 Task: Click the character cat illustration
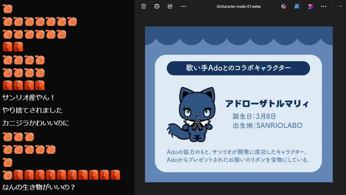(x=192, y=114)
